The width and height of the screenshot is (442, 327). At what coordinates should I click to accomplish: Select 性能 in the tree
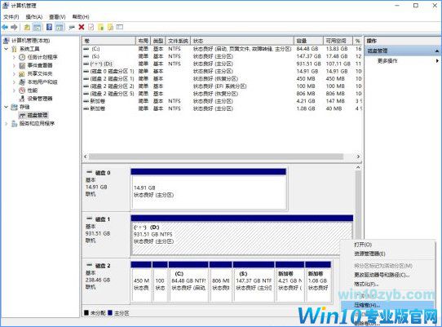[33, 91]
